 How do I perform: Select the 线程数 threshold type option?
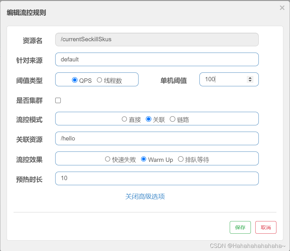tap(100, 80)
